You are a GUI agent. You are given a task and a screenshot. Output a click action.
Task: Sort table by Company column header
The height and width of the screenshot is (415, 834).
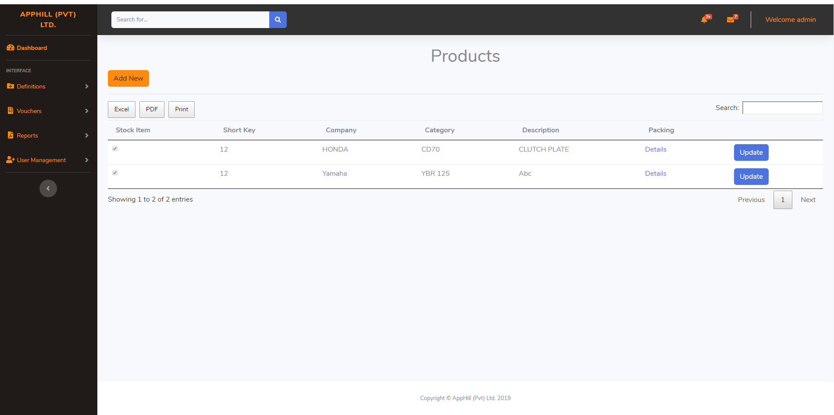(x=341, y=130)
